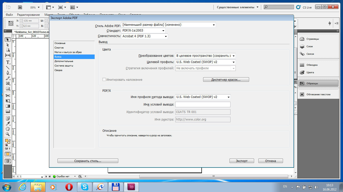Image resolution: width=343 pixels, height=192 pixels.
Task: Select the Сжатие category
Action: [74, 48]
